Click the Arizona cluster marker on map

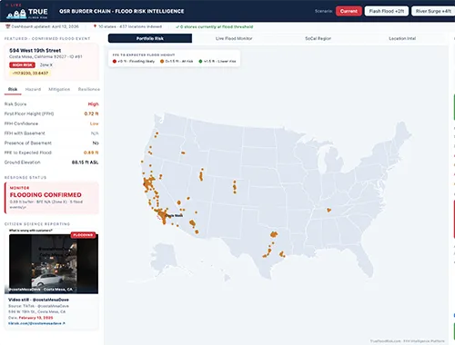(x=192, y=223)
